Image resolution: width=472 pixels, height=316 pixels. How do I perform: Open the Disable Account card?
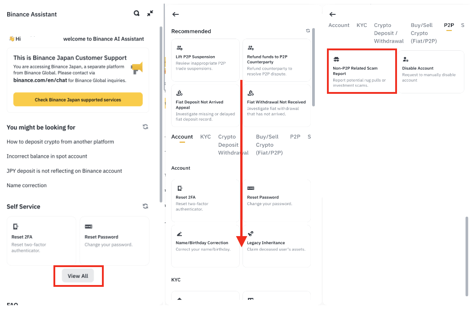431,72
